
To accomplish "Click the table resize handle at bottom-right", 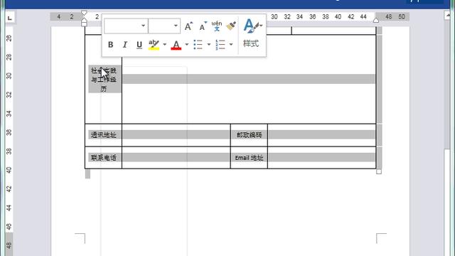I will (x=379, y=172).
